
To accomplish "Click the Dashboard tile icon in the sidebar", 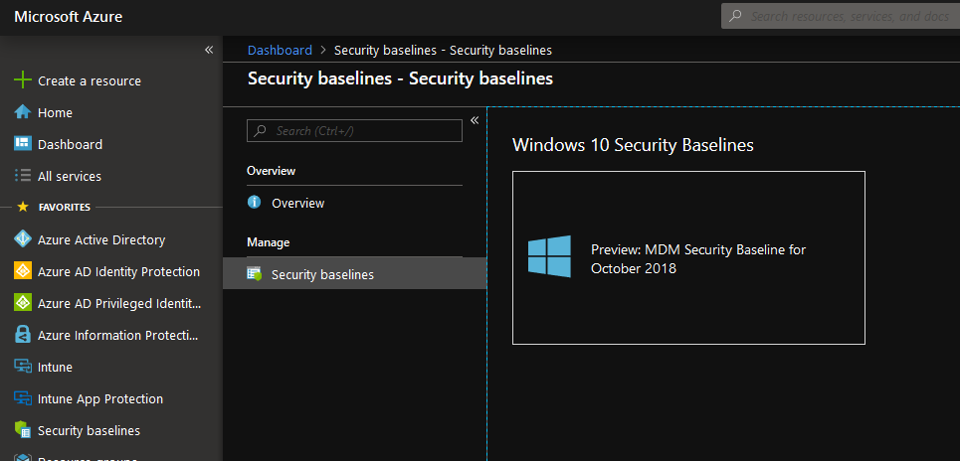I will 23,144.
